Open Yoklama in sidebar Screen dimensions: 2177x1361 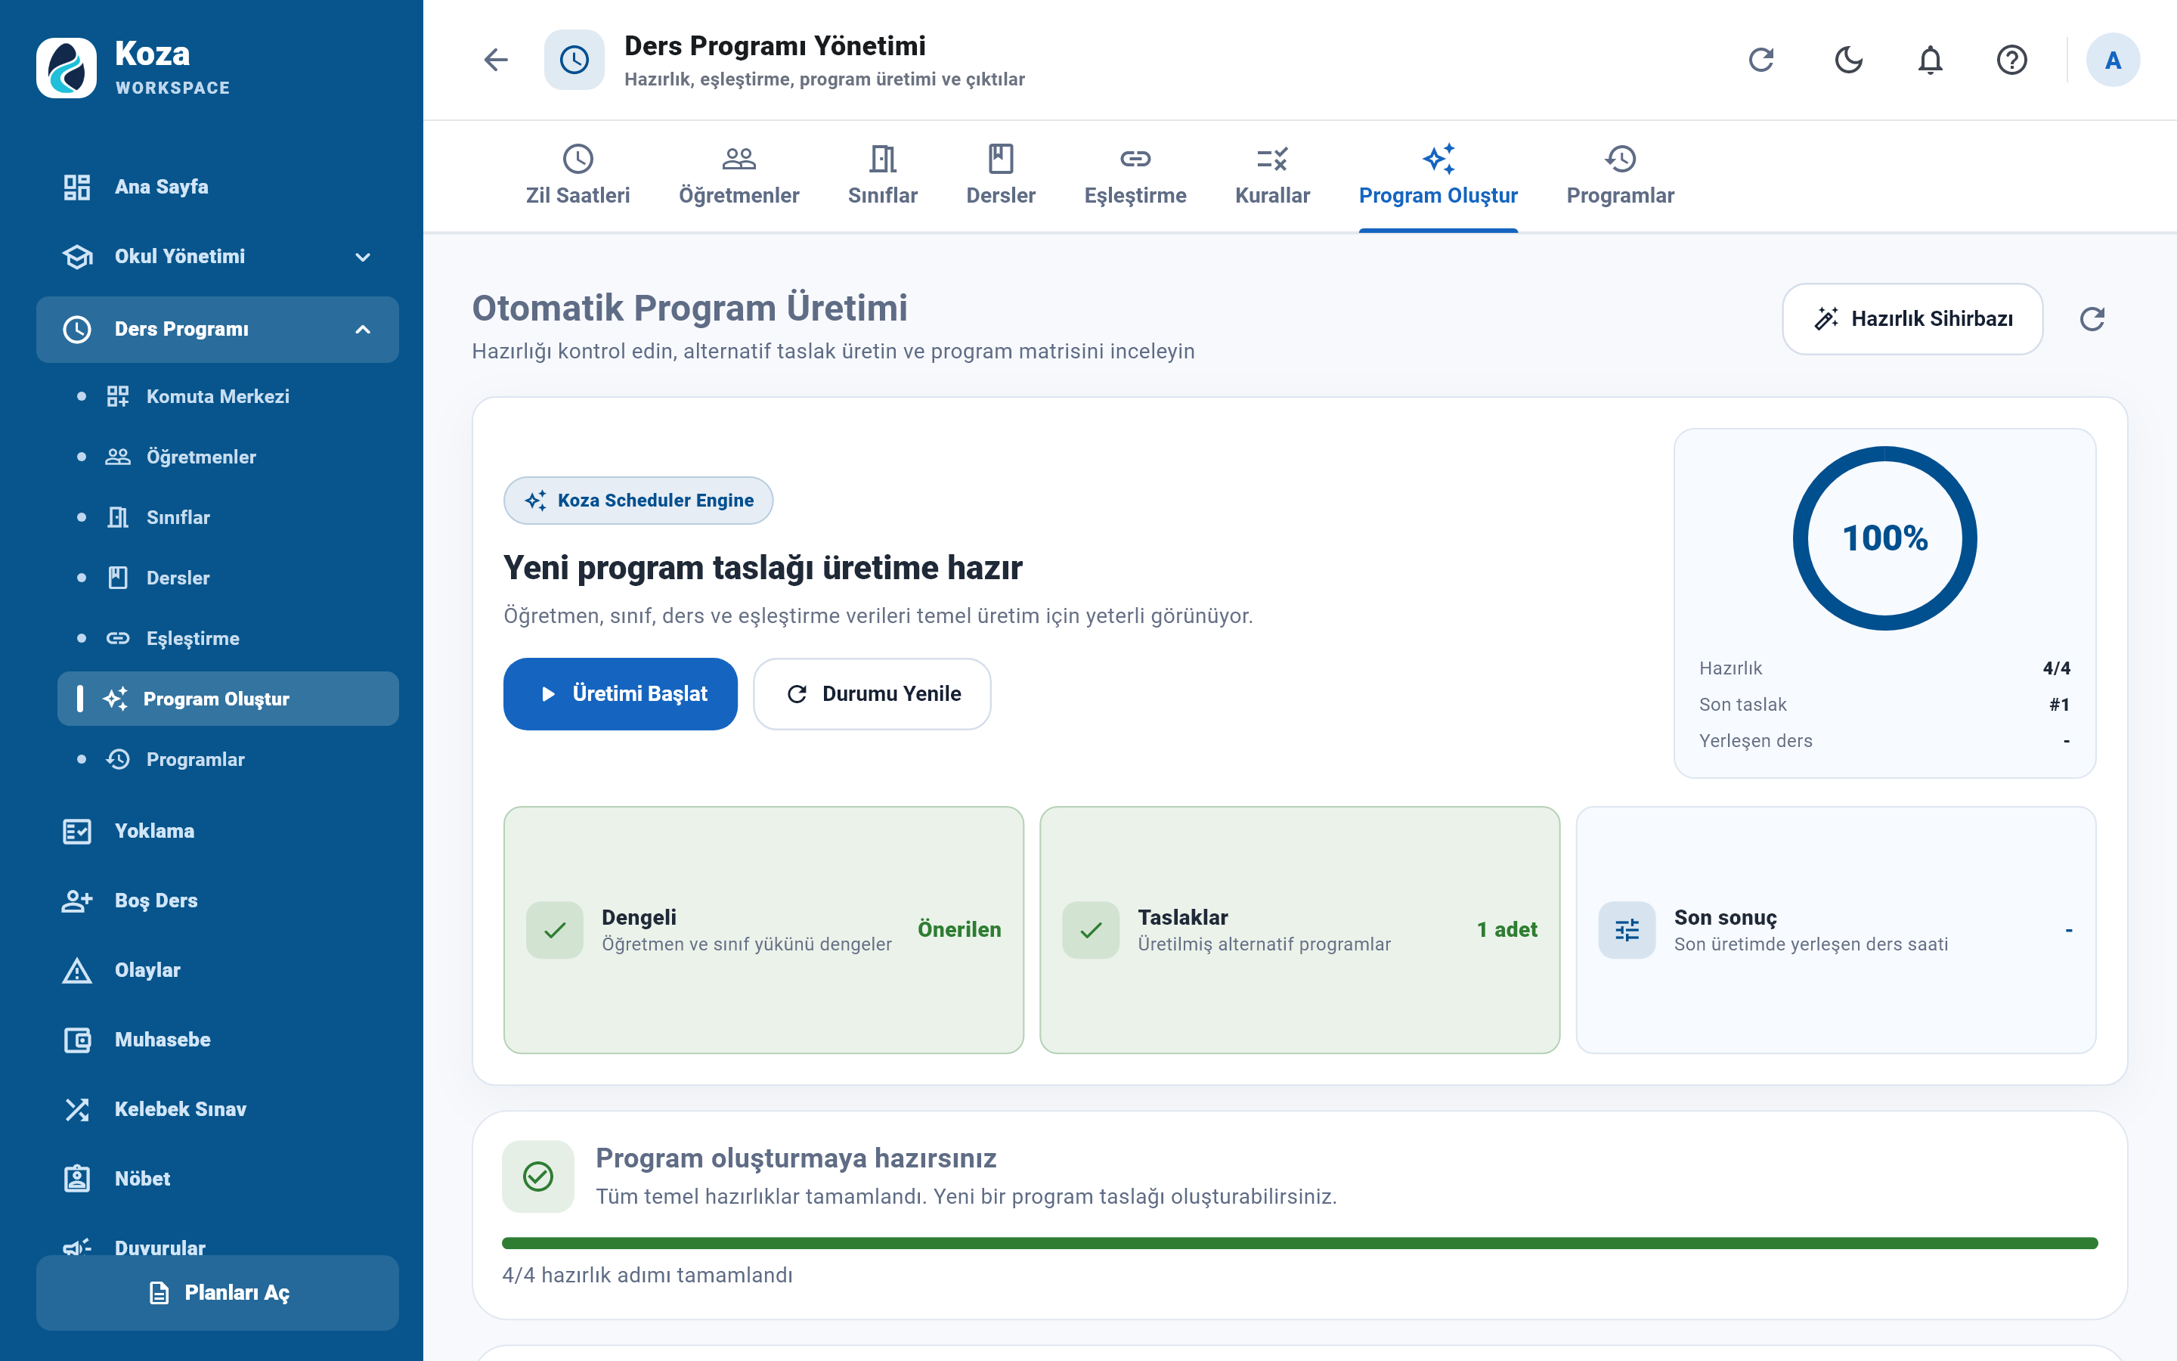(217, 831)
